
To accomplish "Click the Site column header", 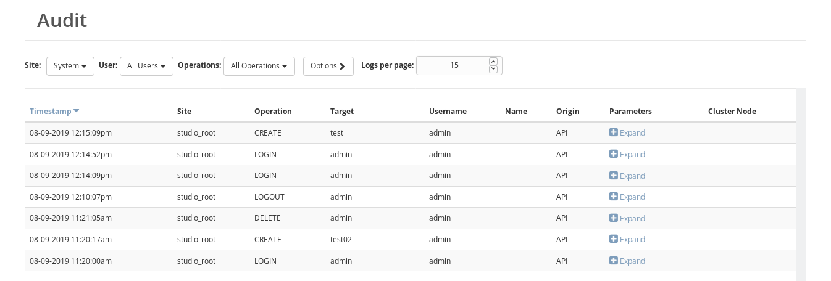I will (184, 112).
